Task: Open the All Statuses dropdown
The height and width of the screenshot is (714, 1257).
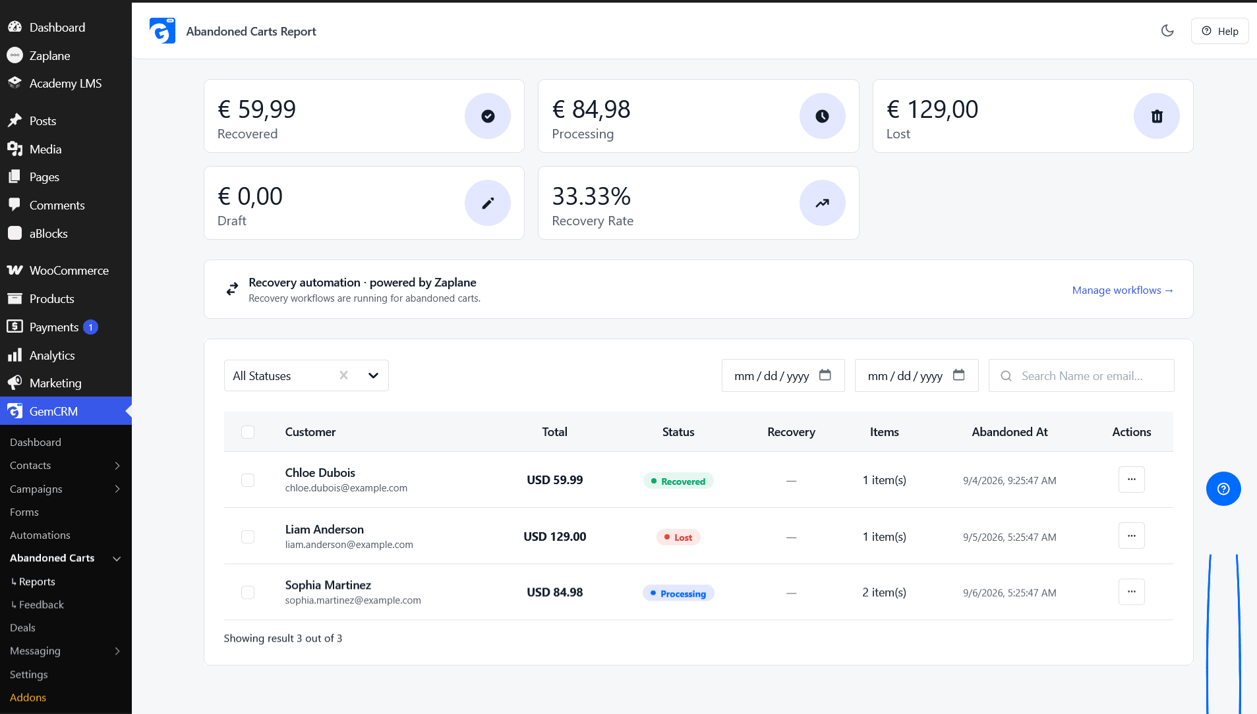Action: coord(373,375)
